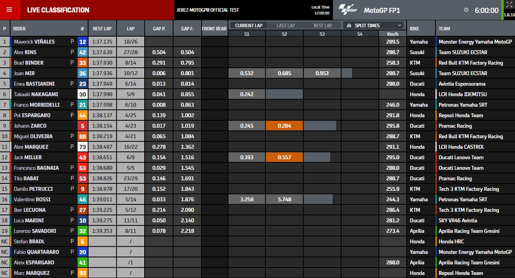Select rider Stefan BRADL

29,241
